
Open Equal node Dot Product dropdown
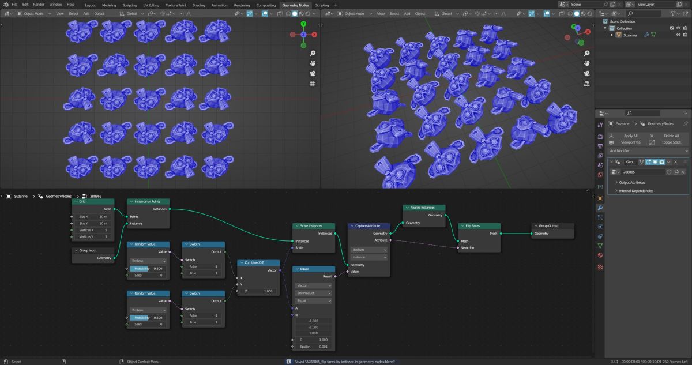(314, 293)
